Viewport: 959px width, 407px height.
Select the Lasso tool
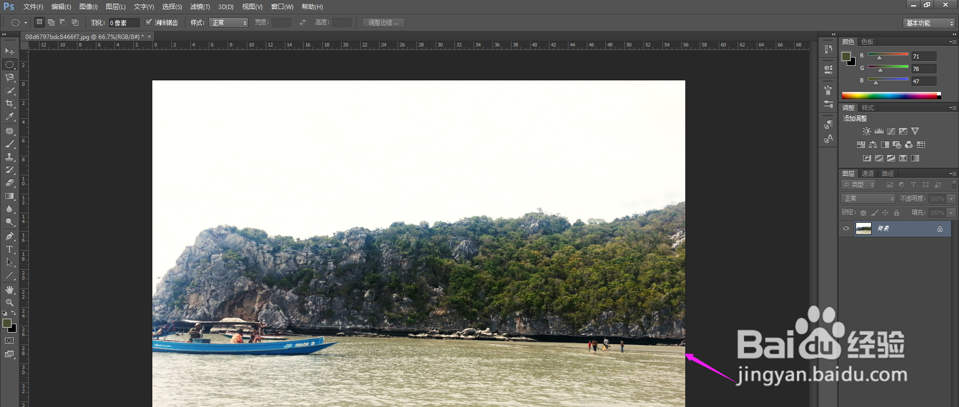pos(9,77)
